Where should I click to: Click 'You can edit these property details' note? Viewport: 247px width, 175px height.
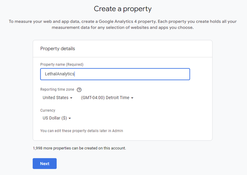[81, 131]
